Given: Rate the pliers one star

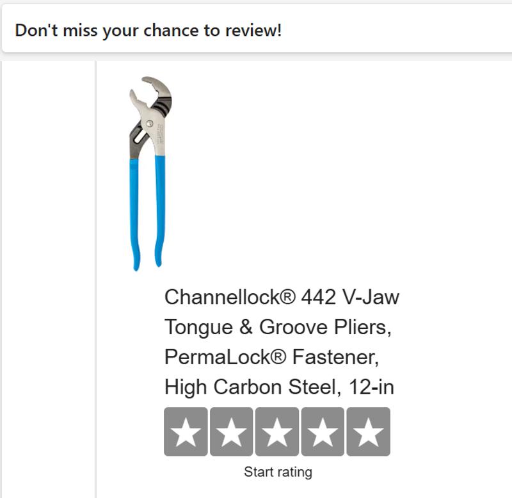Looking at the screenshot, I should point(186,432).
